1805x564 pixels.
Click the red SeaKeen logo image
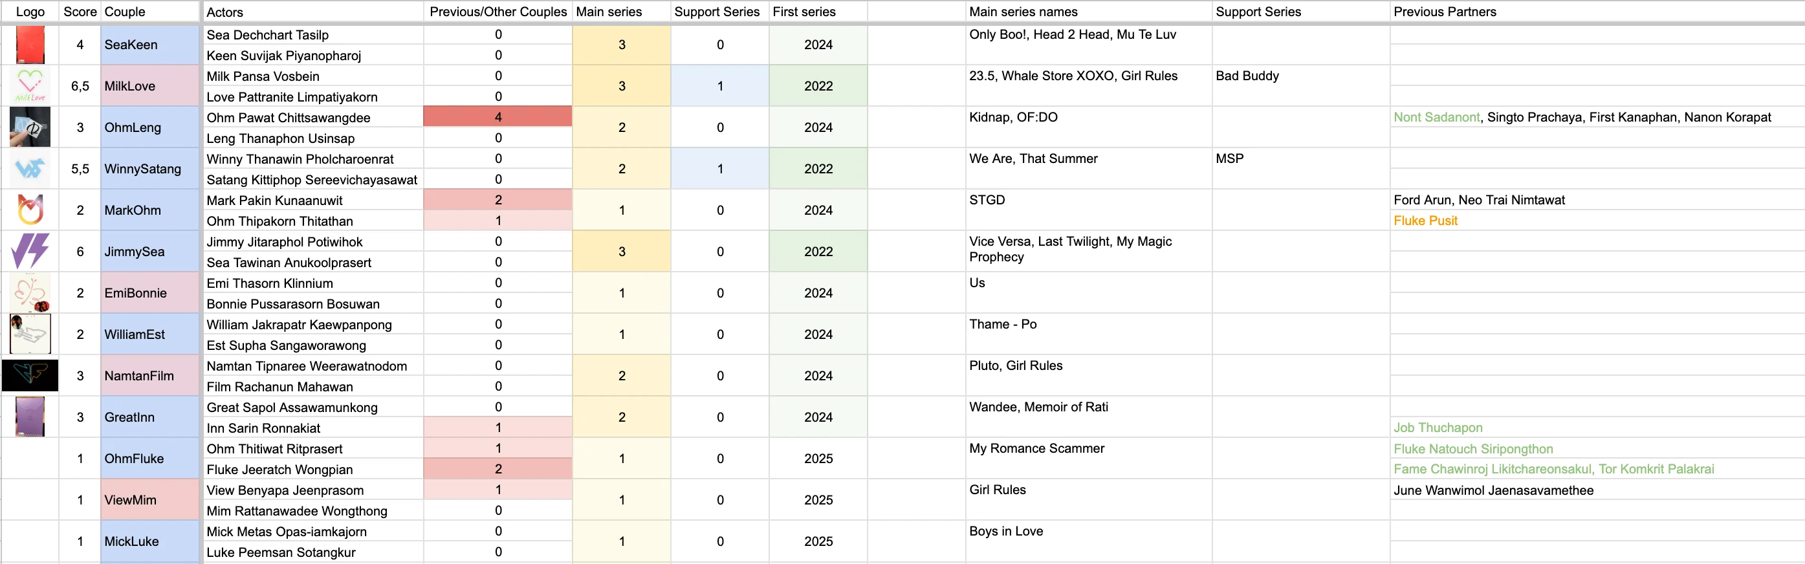(30, 45)
